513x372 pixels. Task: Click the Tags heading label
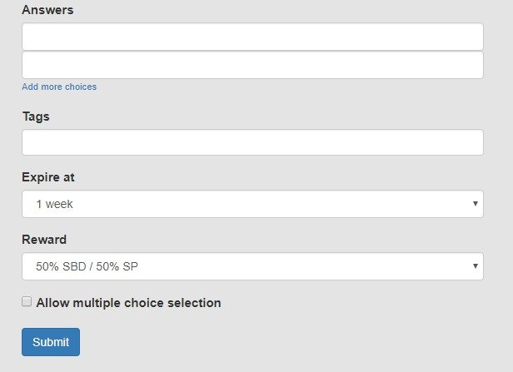click(36, 117)
